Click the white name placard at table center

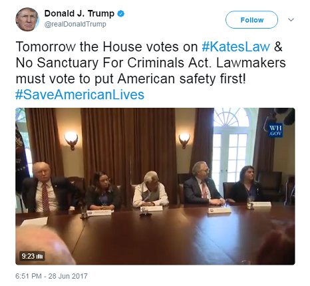[x=152, y=208]
